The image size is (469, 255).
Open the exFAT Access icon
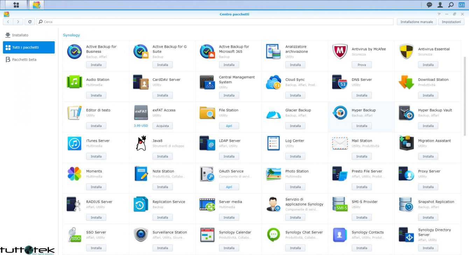(141, 113)
